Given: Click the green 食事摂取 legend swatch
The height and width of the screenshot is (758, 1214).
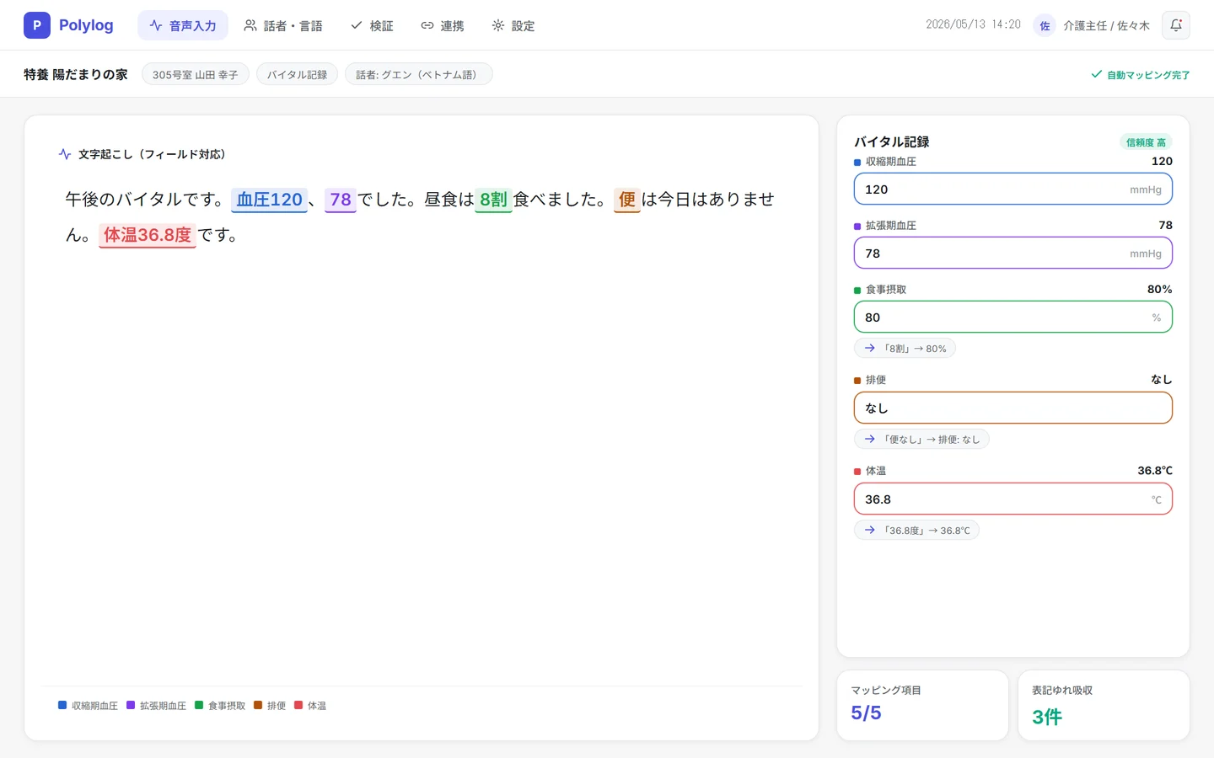Looking at the screenshot, I should (x=199, y=705).
